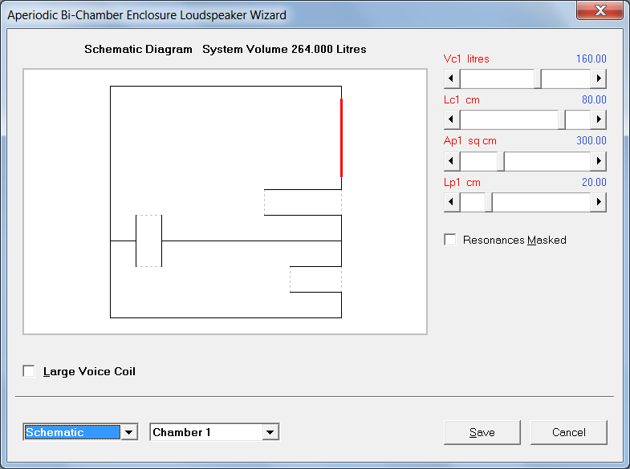Close the Loudspeaker Wizard window
The image size is (630, 469).
tap(600, 10)
